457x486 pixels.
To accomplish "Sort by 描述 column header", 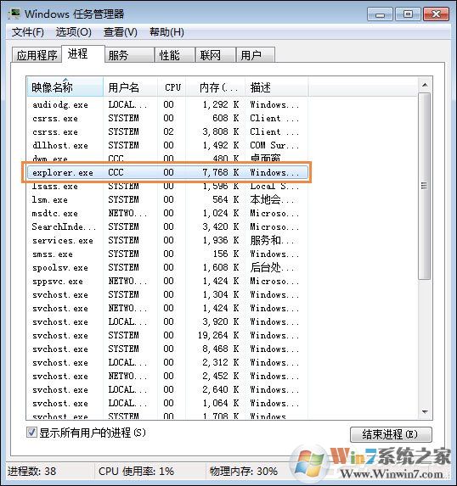I will pyautogui.click(x=276, y=87).
